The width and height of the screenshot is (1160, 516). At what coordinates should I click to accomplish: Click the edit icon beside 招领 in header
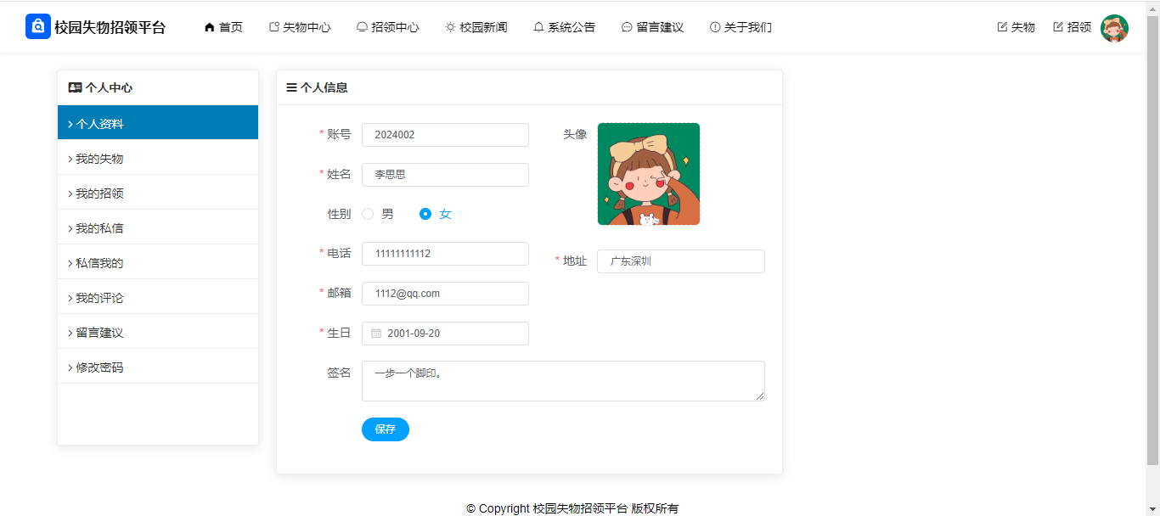point(1058,27)
